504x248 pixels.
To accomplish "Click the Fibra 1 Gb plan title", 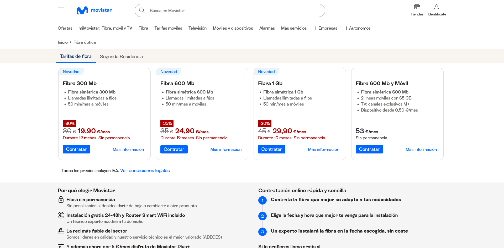I will click(x=270, y=83).
